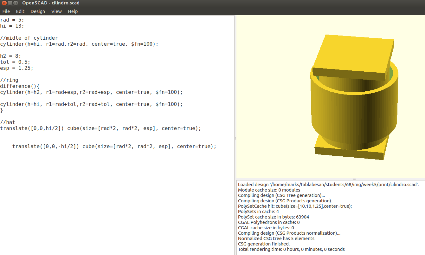This screenshot has width=425, height=255.
Task: Click 'Normalized CSG tree has 5 elements'
Action: click(x=276, y=239)
